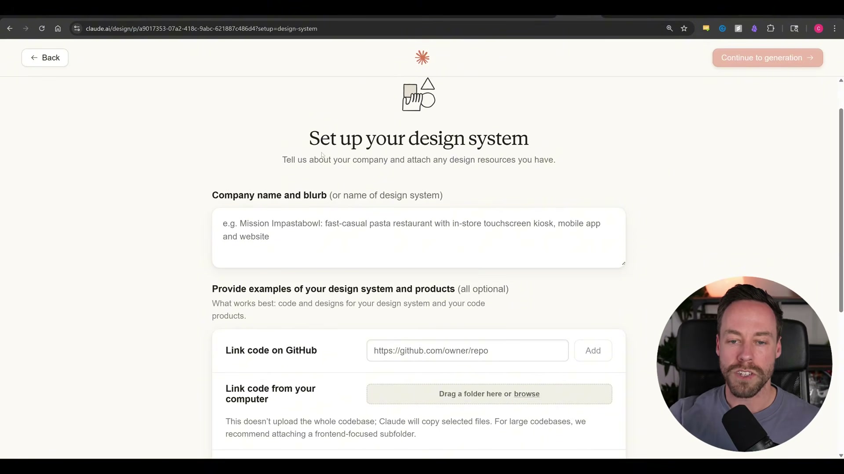The height and width of the screenshot is (474, 844).
Task: Click the Claude asterisk logo
Action: click(x=422, y=57)
